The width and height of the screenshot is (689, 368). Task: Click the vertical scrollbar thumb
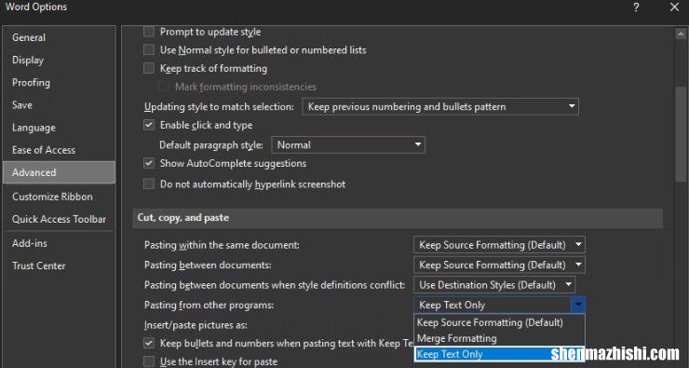[681, 133]
